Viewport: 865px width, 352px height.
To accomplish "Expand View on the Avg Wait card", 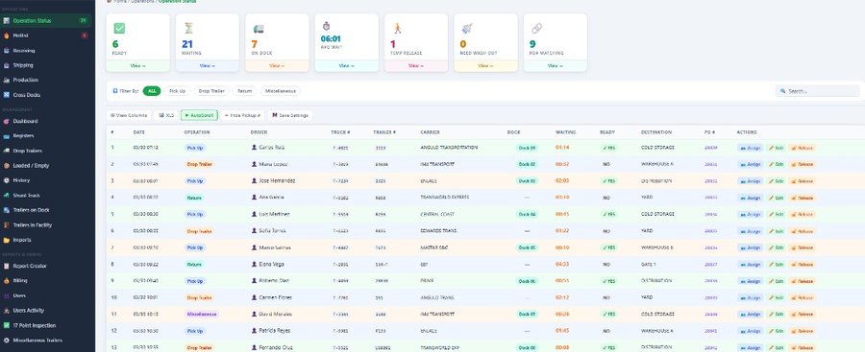I will click(346, 65).
